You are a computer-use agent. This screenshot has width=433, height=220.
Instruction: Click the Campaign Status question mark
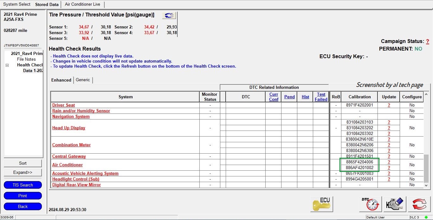[427, 41]
